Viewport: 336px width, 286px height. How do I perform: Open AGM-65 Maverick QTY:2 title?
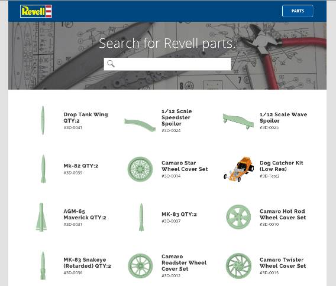(x=85, y=214)
